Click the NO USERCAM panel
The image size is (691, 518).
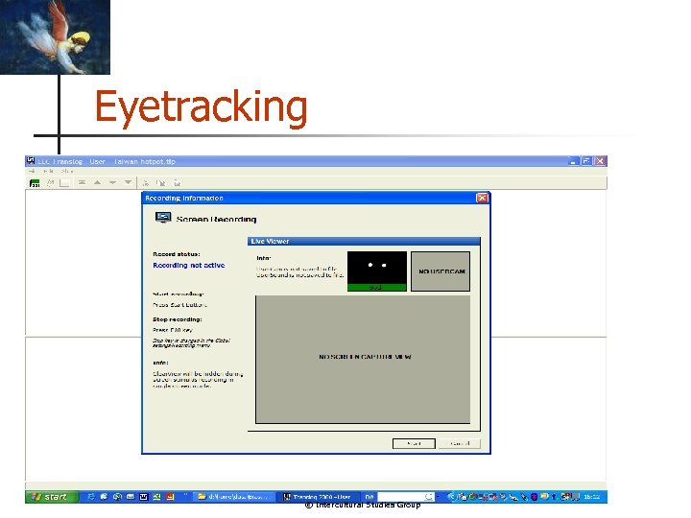[441, 271]
